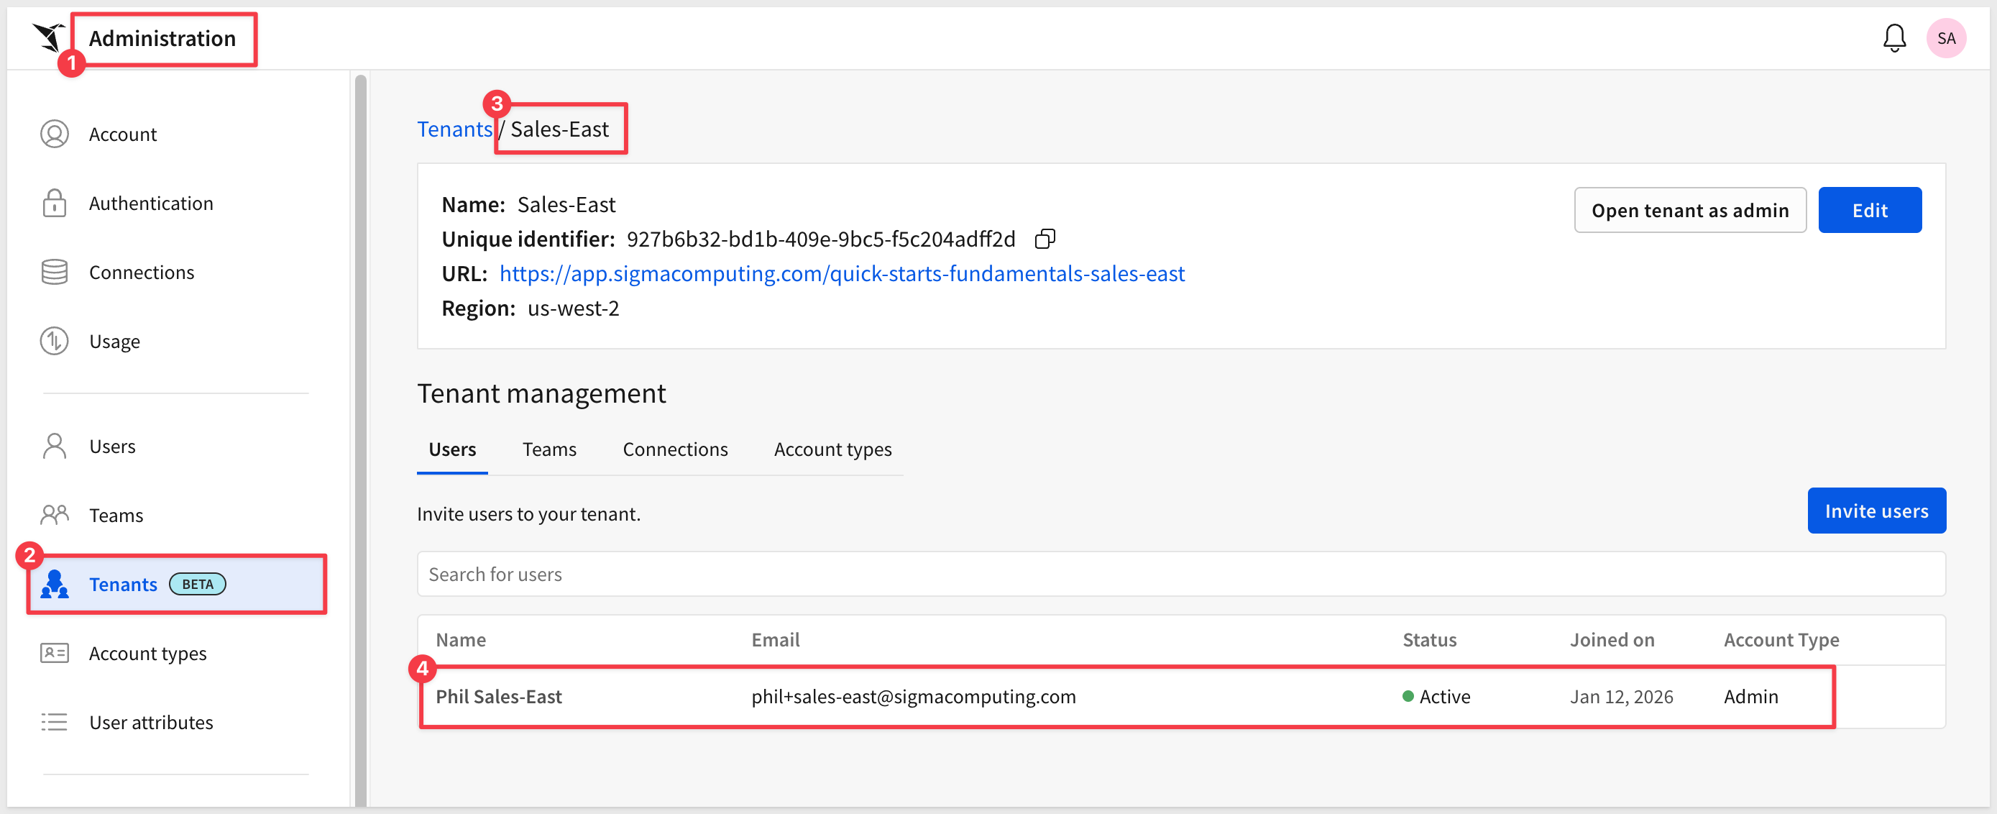This screenshot has width=1997, height=814.
Task: Click the Invite users button
Action: click(1876, 511)
